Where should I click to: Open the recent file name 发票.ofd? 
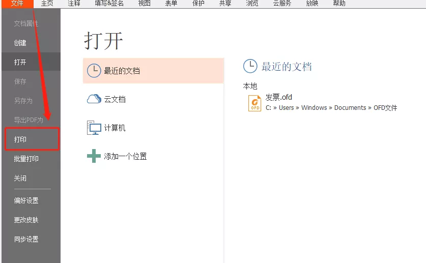[x=279, y=97]
